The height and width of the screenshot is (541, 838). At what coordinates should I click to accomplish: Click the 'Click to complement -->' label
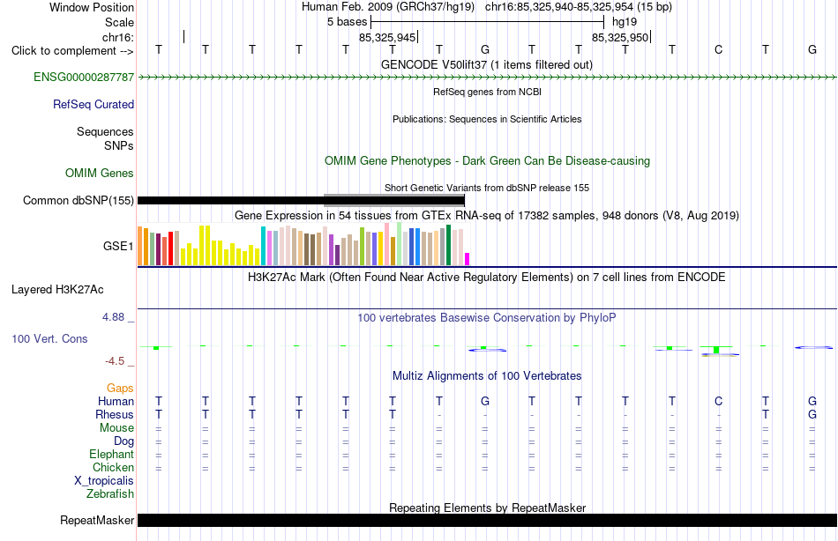click(72, 51)
